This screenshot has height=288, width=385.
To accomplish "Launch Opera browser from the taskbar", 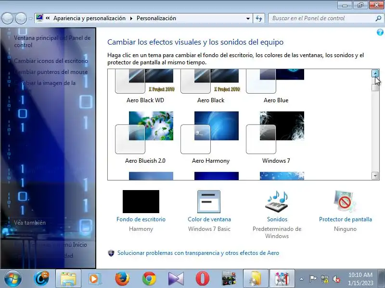I will coord(202,279).
